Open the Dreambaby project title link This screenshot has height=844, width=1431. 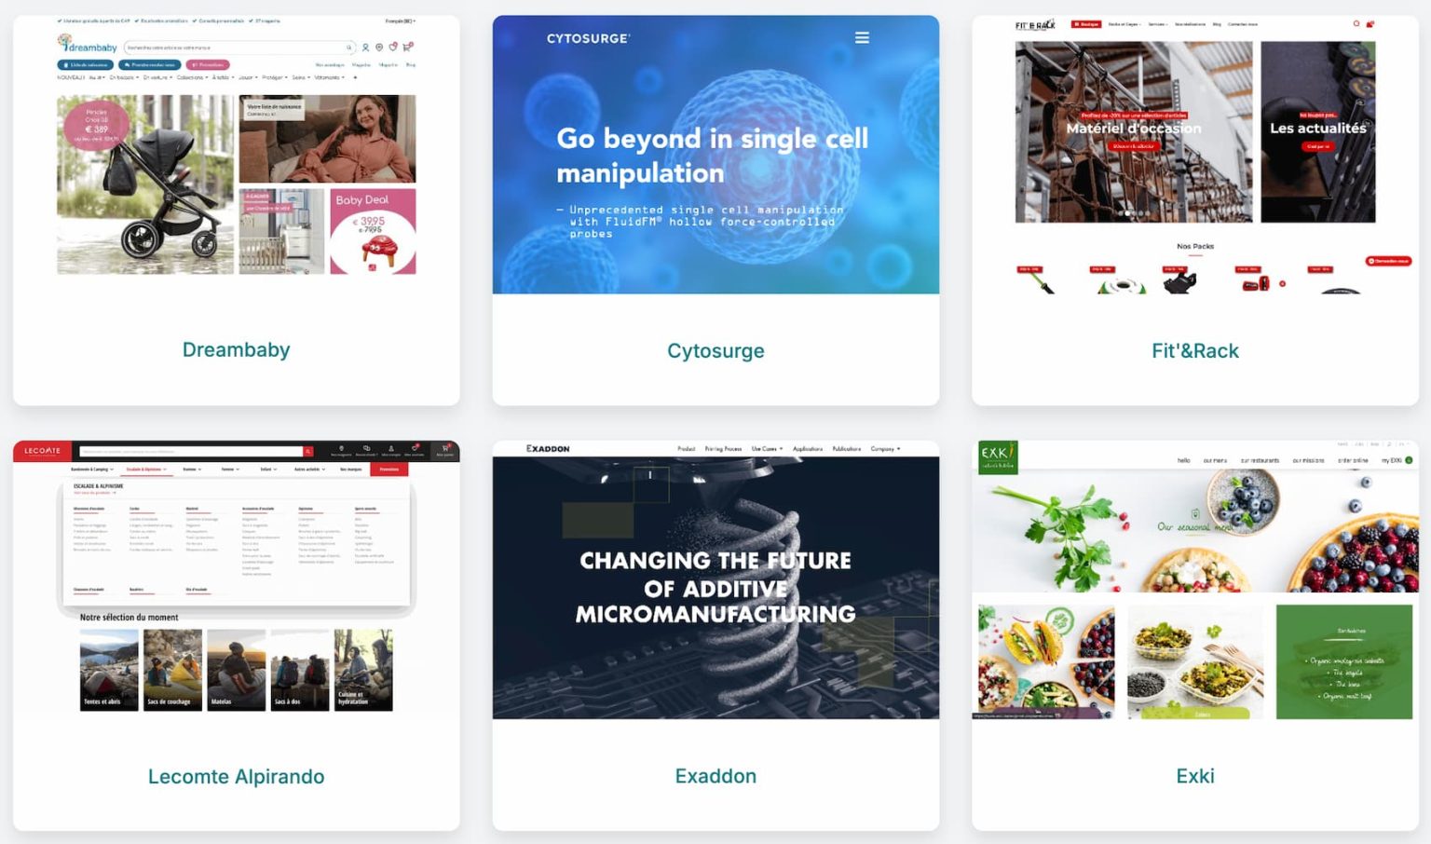pos(237,349)
